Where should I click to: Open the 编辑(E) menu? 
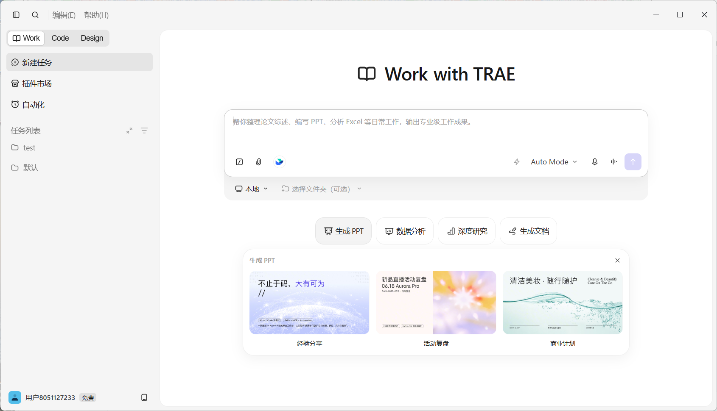64,15
